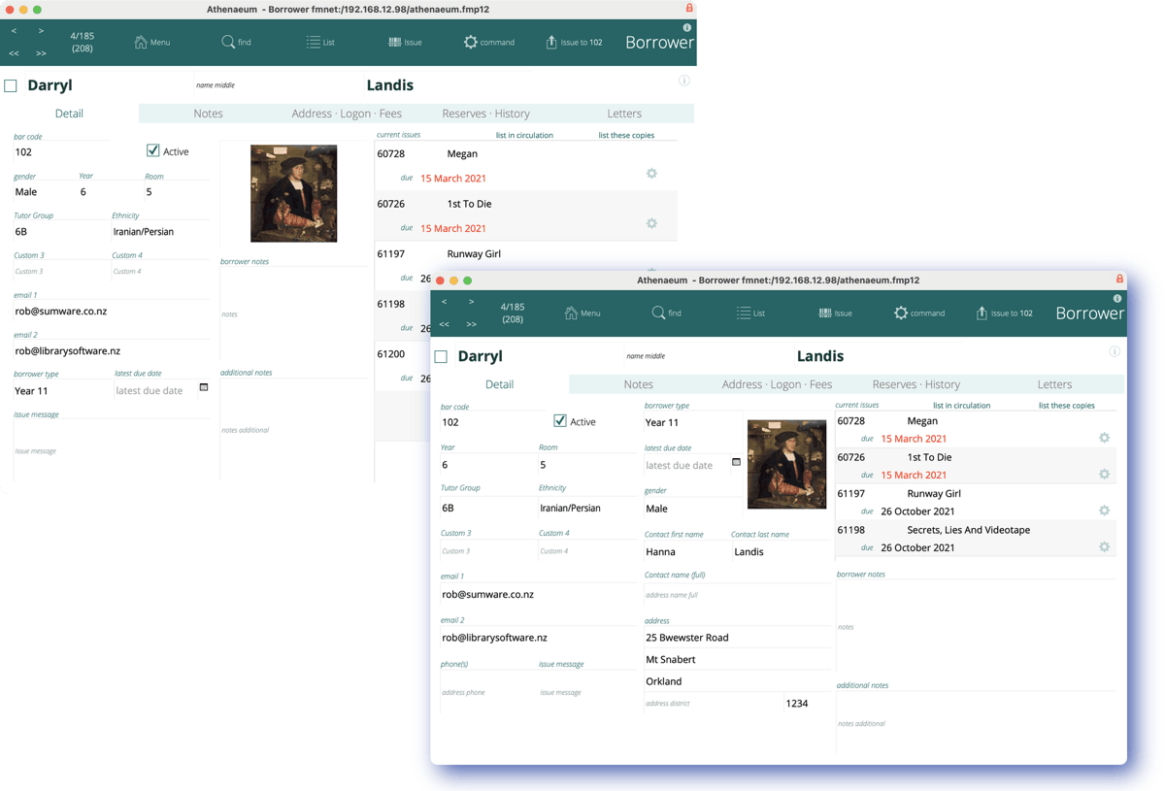Image resolution: width=1165 pixels, height=791 pixels.
Task: Click the Issue barcode icon in front window
Action: pyautogui.click(x=825, y=313)
